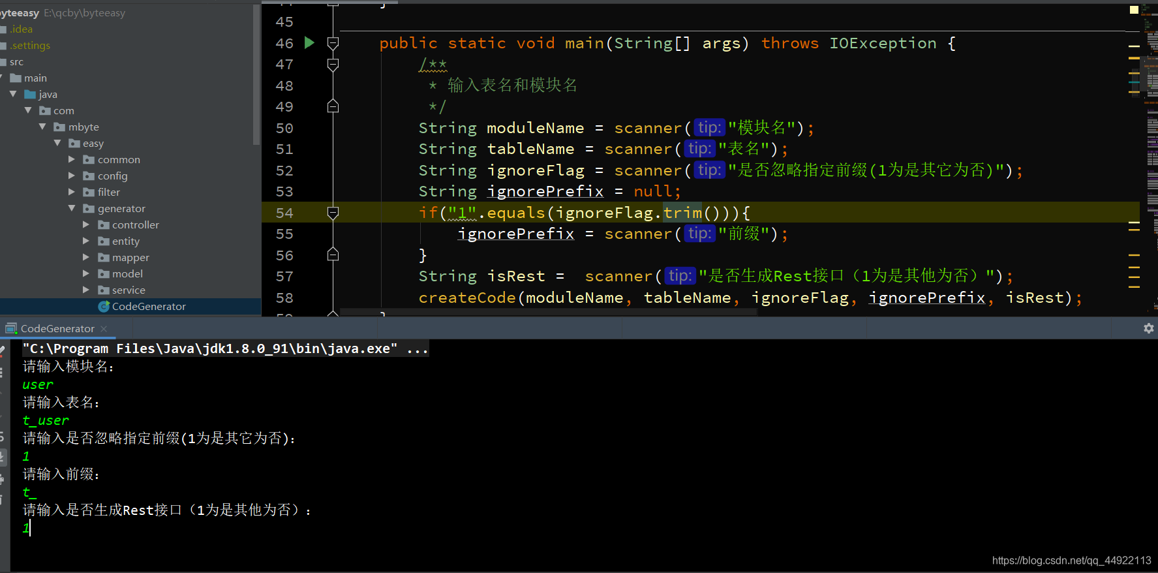Expand the common package arrow
The image size is (1158, 573).
(72, 159)
